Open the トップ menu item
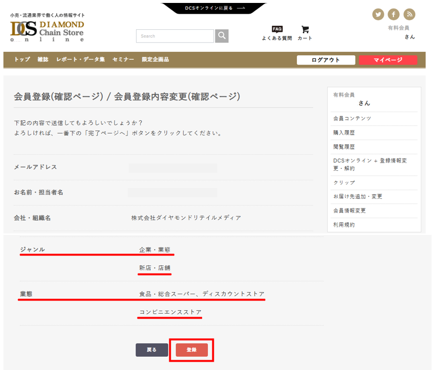 [x=22, y=60]
